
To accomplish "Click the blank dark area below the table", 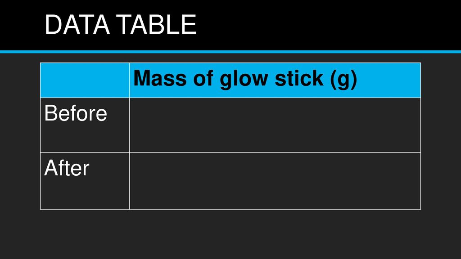I will pyautogui.click(x=230, y=234).
